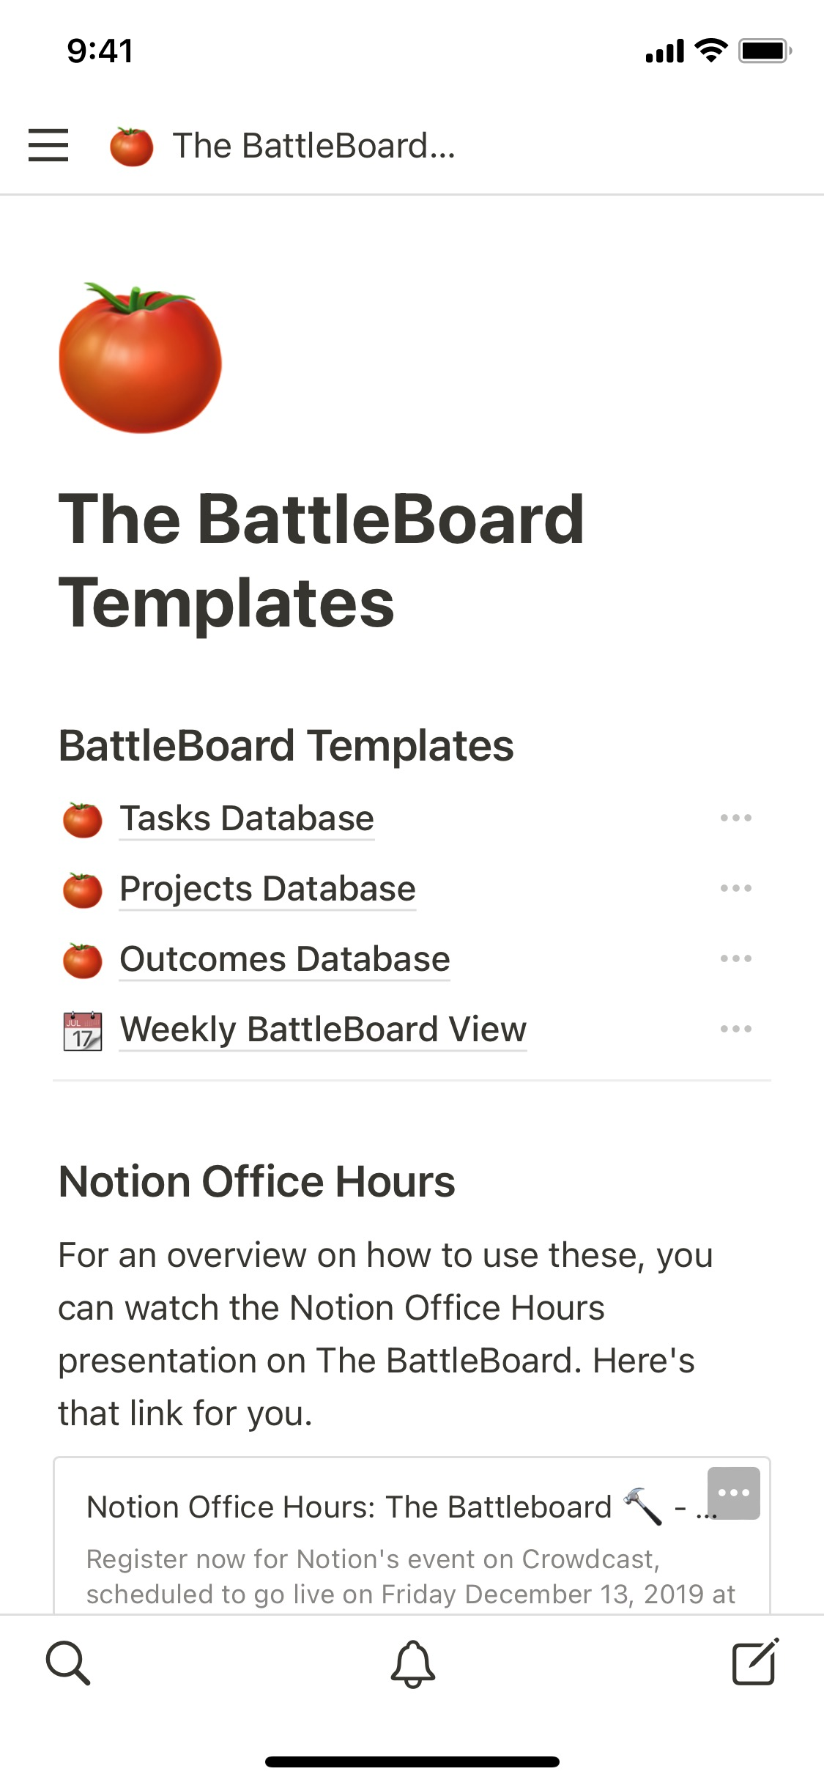
Task: Tap the search magnifier icon
Action: coord(68,1663)
